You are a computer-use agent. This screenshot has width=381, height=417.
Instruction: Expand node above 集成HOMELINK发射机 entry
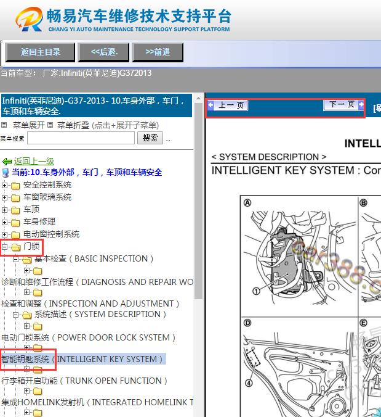point(26,390)
